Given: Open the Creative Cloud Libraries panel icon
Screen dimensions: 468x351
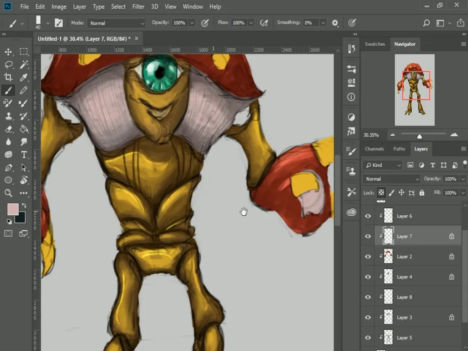Looking at the screenshot, I should (351, 212).
